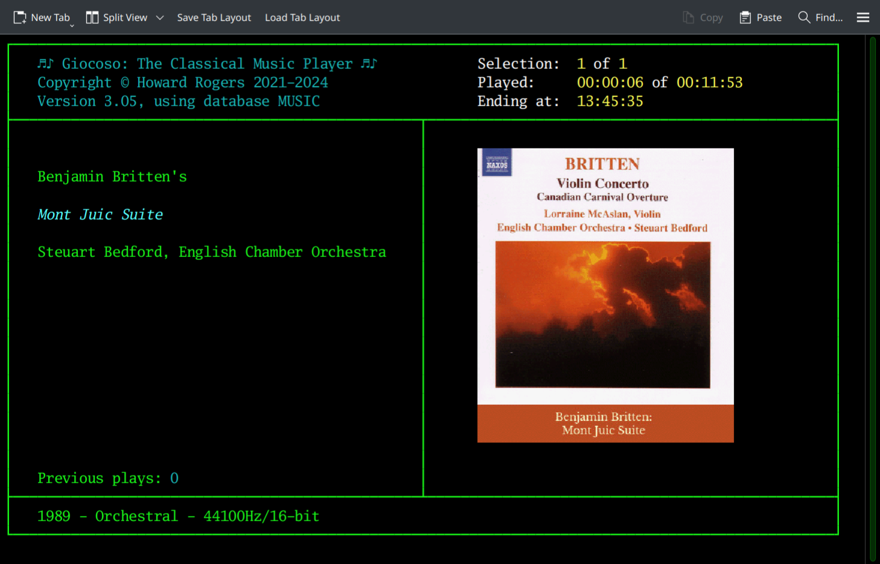Activate the Find magnifier icon

pos(804,17)
